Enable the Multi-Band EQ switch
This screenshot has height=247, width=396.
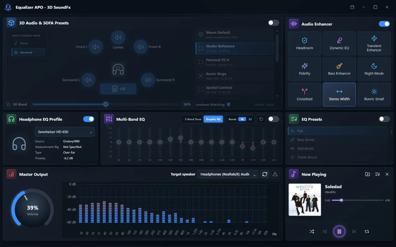pyautogui.click(x=274, y=119)
